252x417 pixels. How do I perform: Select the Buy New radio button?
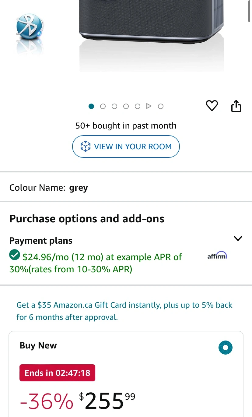point(226,348)
